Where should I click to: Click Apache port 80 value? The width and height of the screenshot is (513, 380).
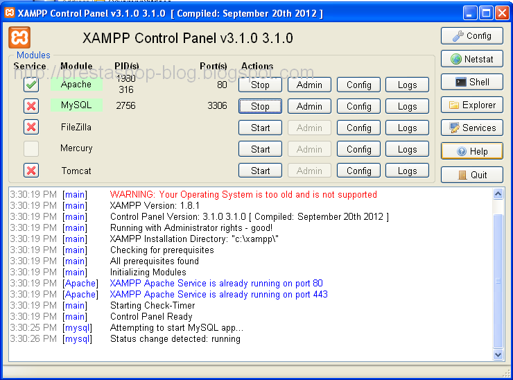222,85
